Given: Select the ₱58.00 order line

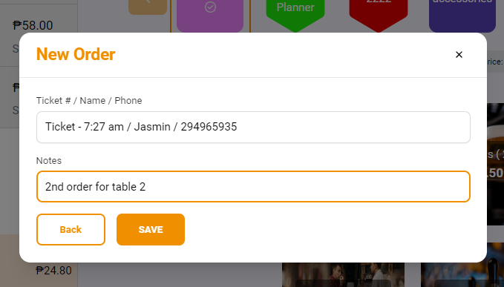Looking at the screenshot, I should pos(39,33).
